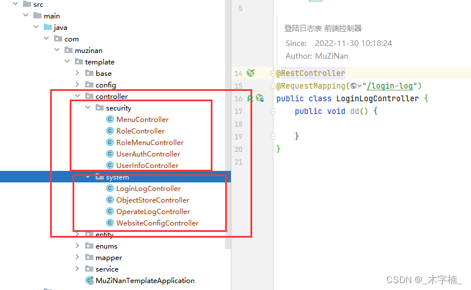Image resolution: width=471 pixels, height=290 pixels.
Task: Click the enums package icon
Action: click(89, 246)
